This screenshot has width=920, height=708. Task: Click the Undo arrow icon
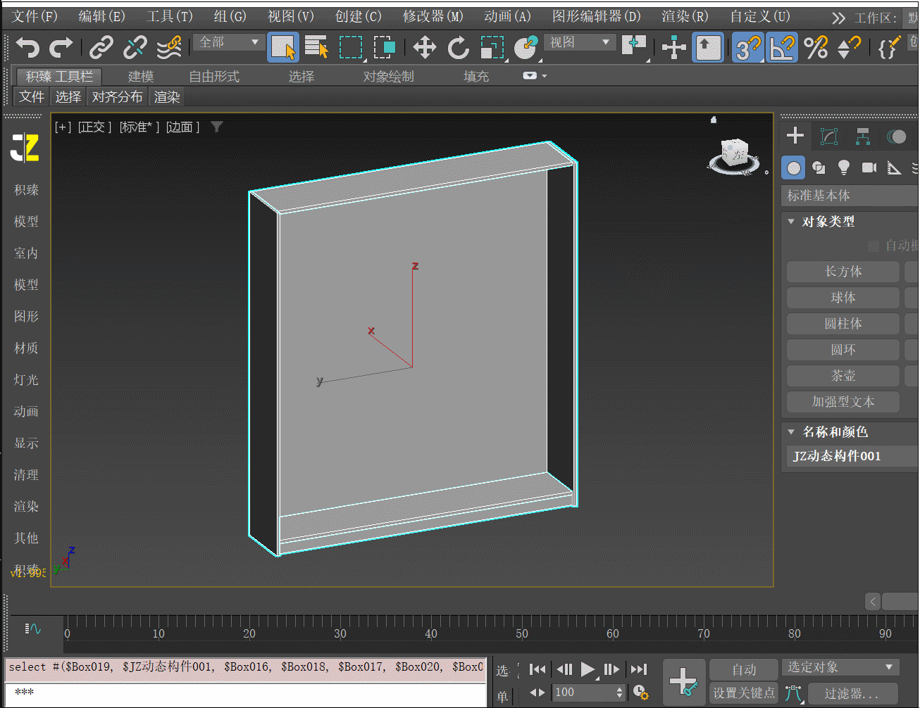click(x=28, y=47)
